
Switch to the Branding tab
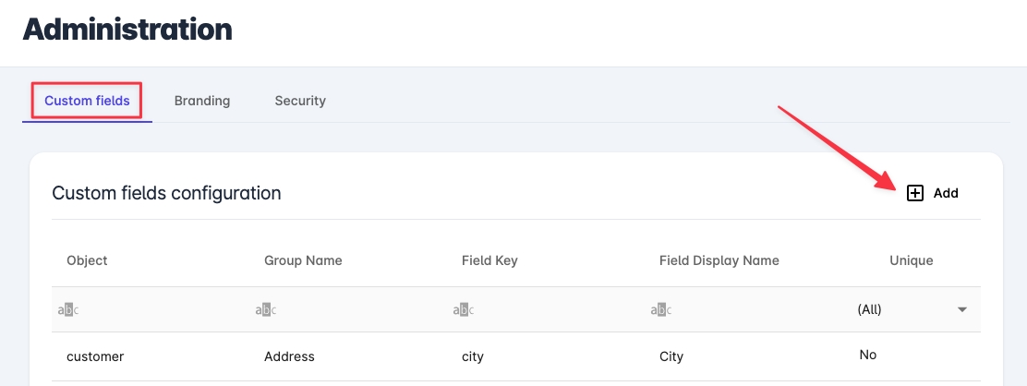click(x=202, y=101)
